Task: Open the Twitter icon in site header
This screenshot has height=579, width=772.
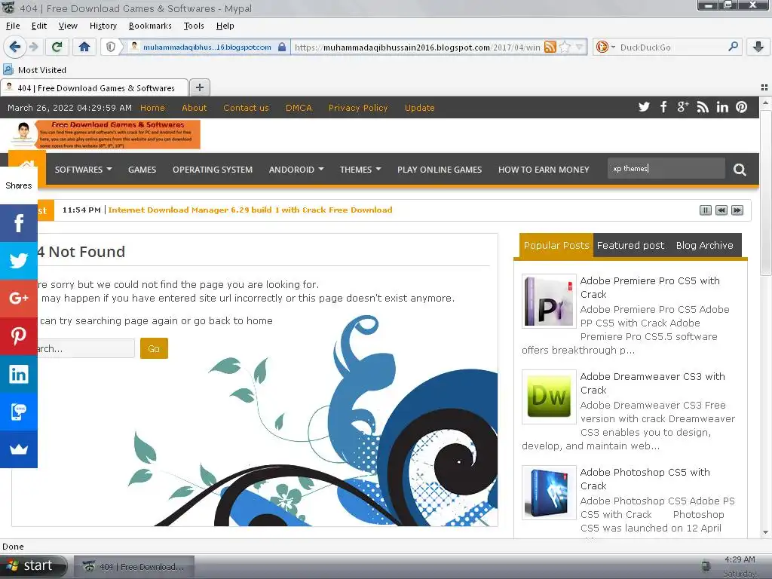Action: point(644,107)
